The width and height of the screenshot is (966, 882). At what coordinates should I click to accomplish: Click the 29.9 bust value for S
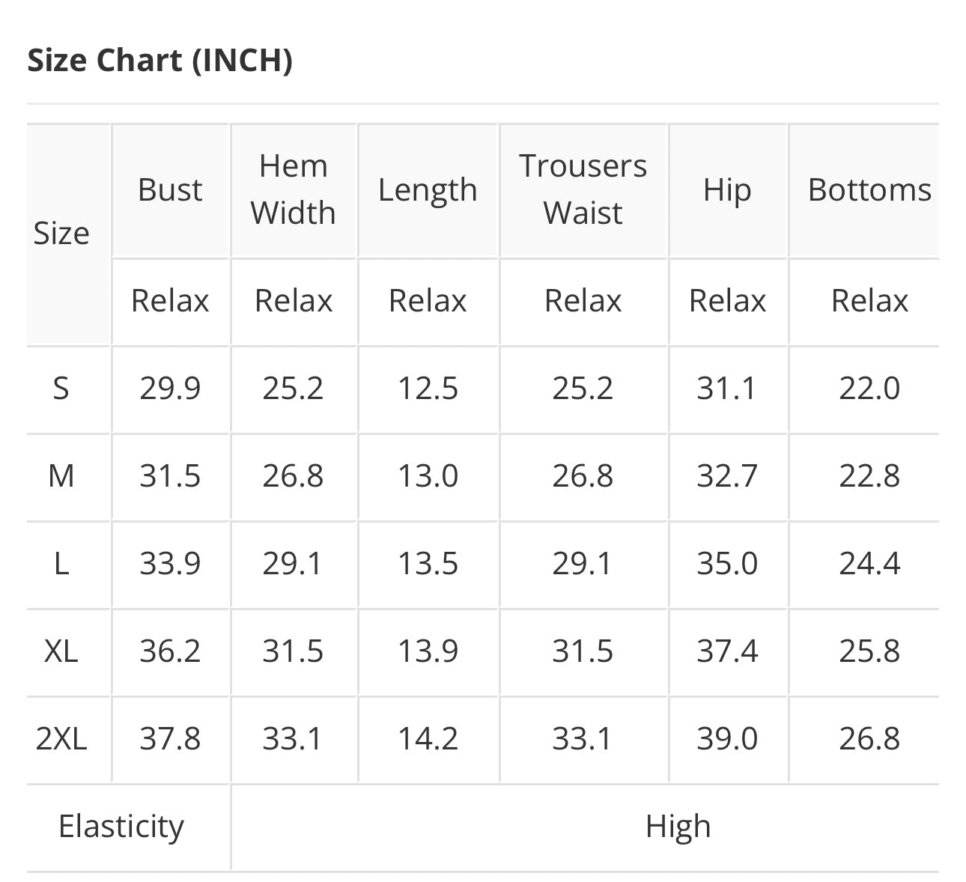pos(170,389)
